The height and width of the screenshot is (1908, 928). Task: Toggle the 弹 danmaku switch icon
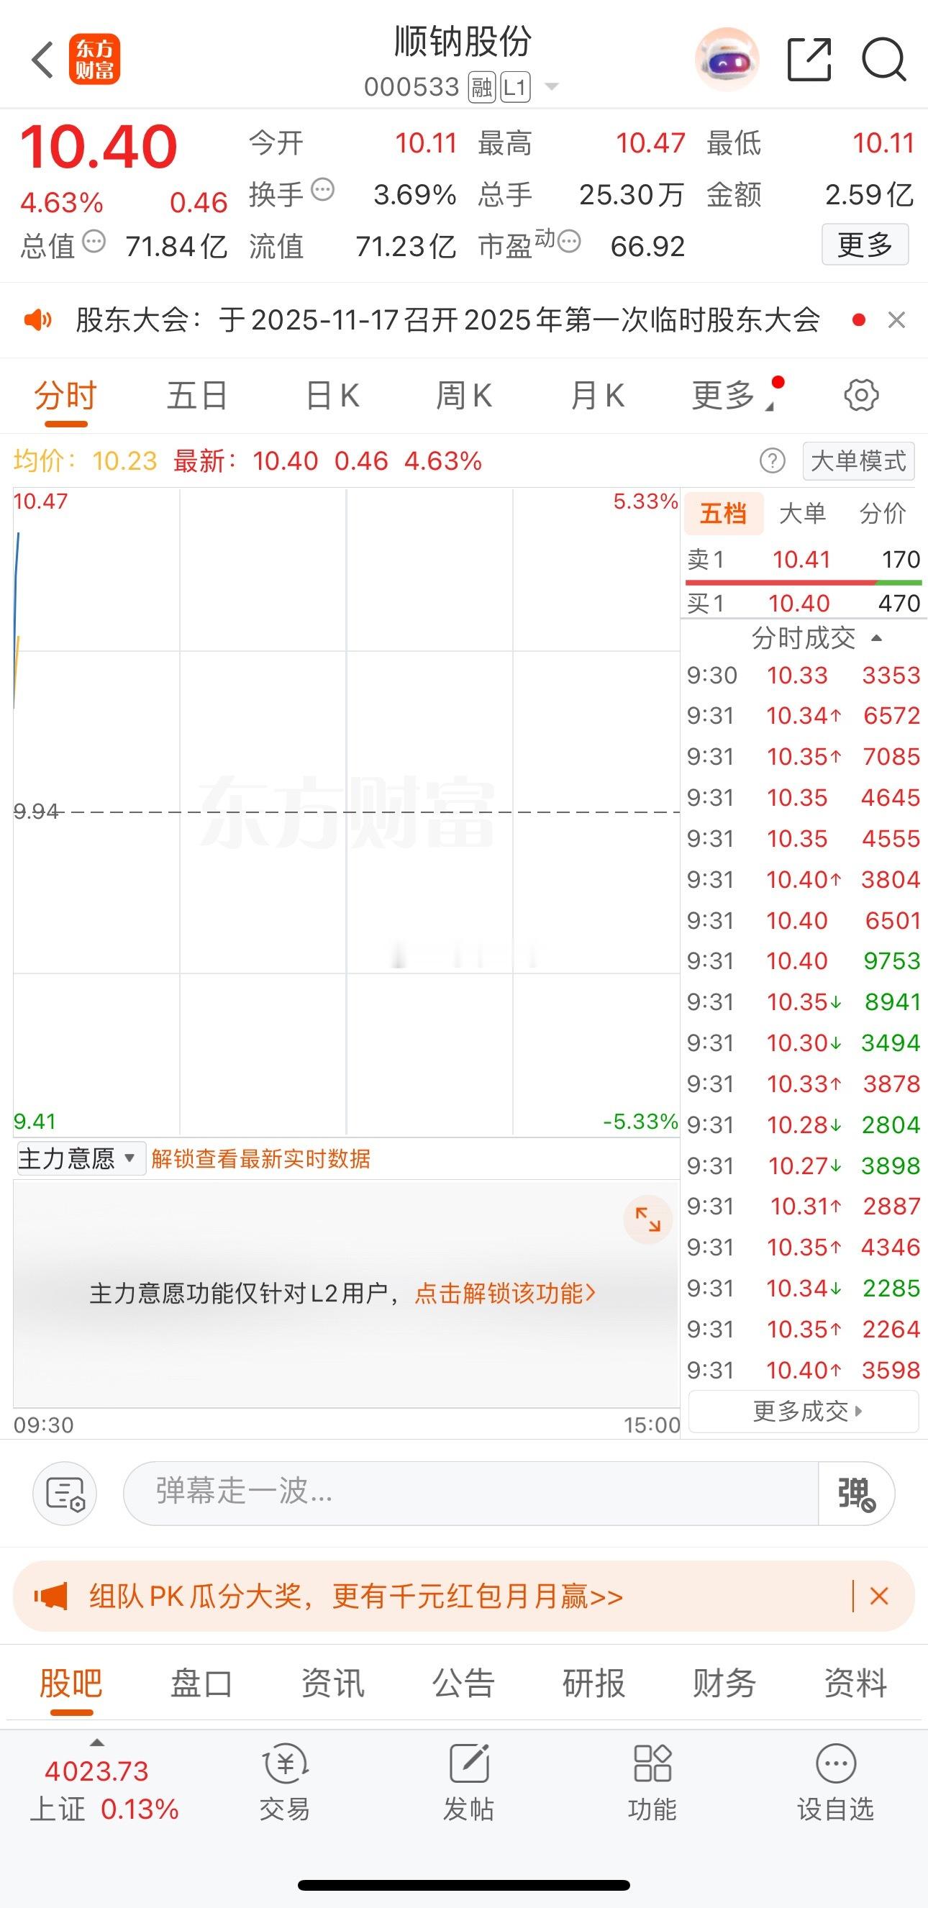857,1494
